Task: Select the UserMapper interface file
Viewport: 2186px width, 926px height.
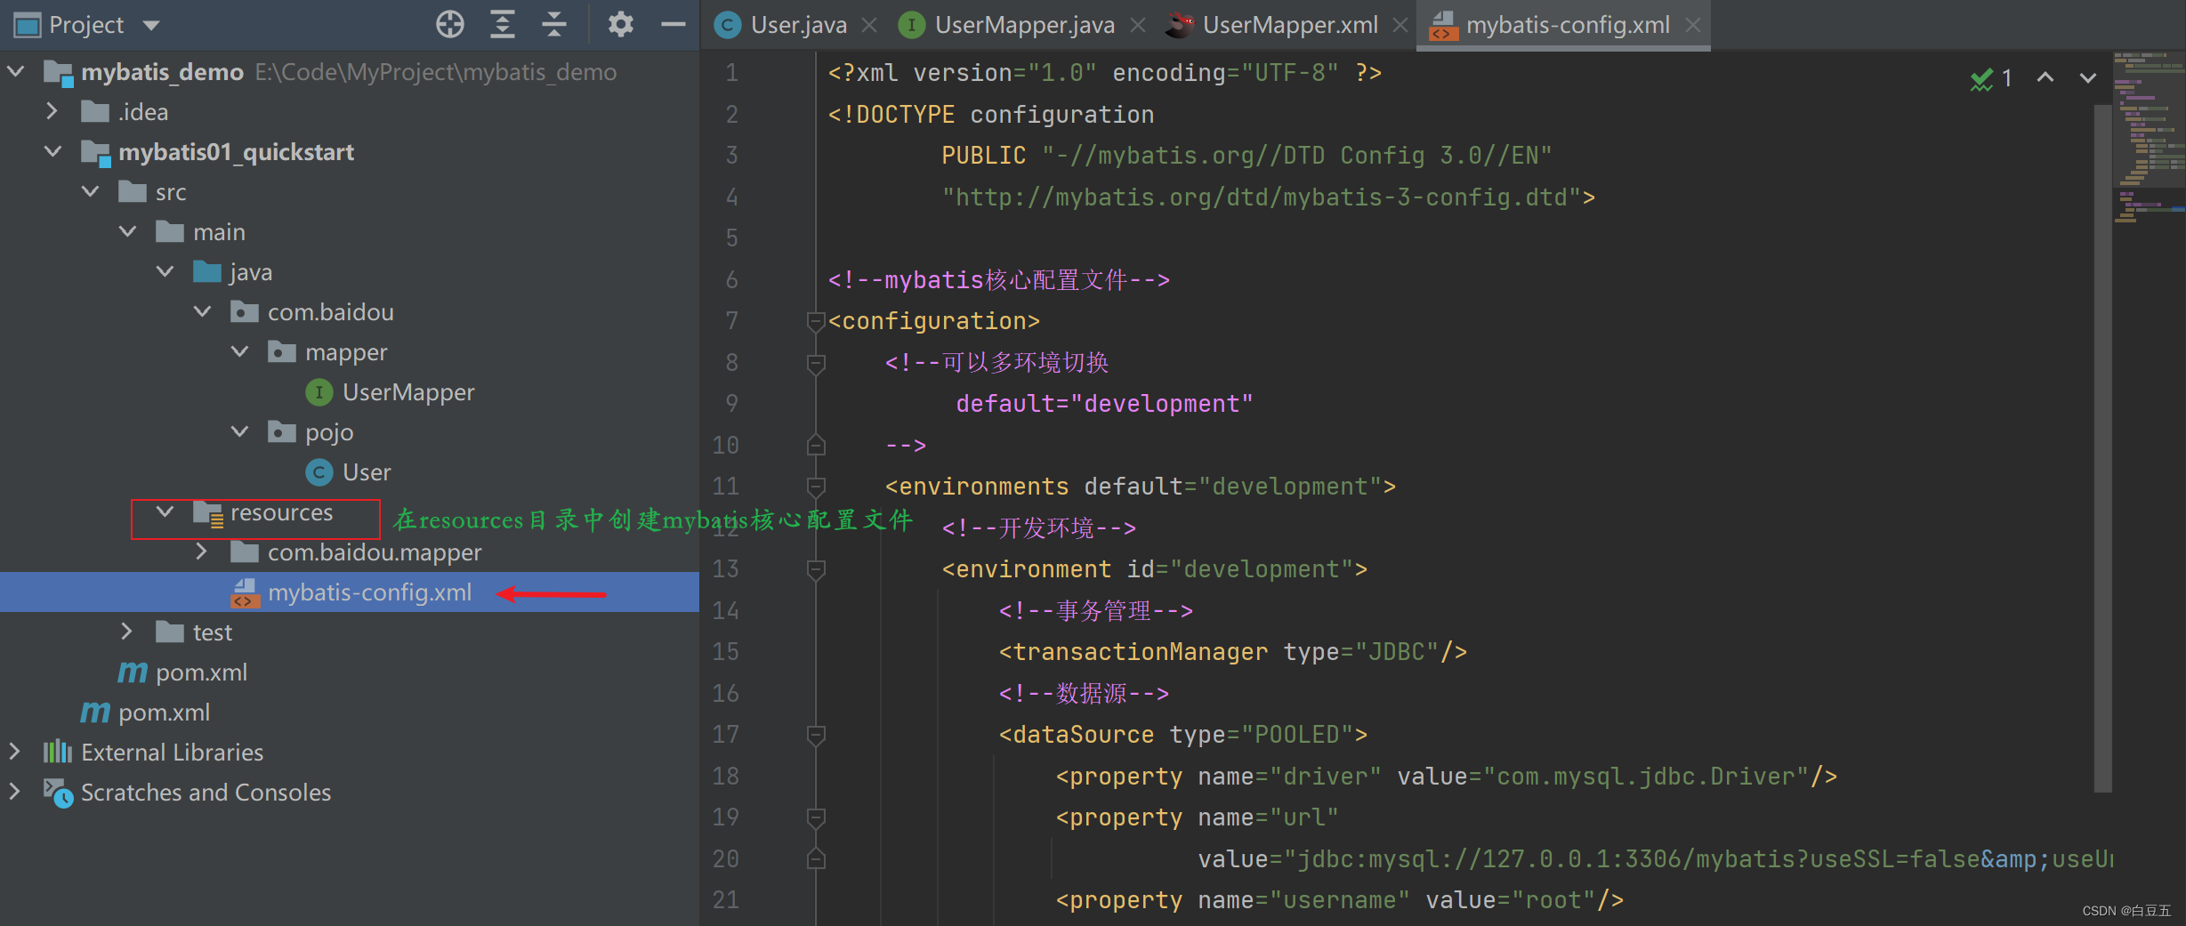Action: point(408,392)
